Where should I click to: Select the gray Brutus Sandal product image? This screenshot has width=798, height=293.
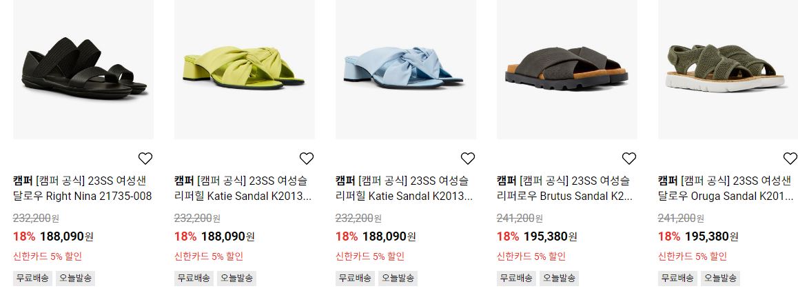(567, 70)
